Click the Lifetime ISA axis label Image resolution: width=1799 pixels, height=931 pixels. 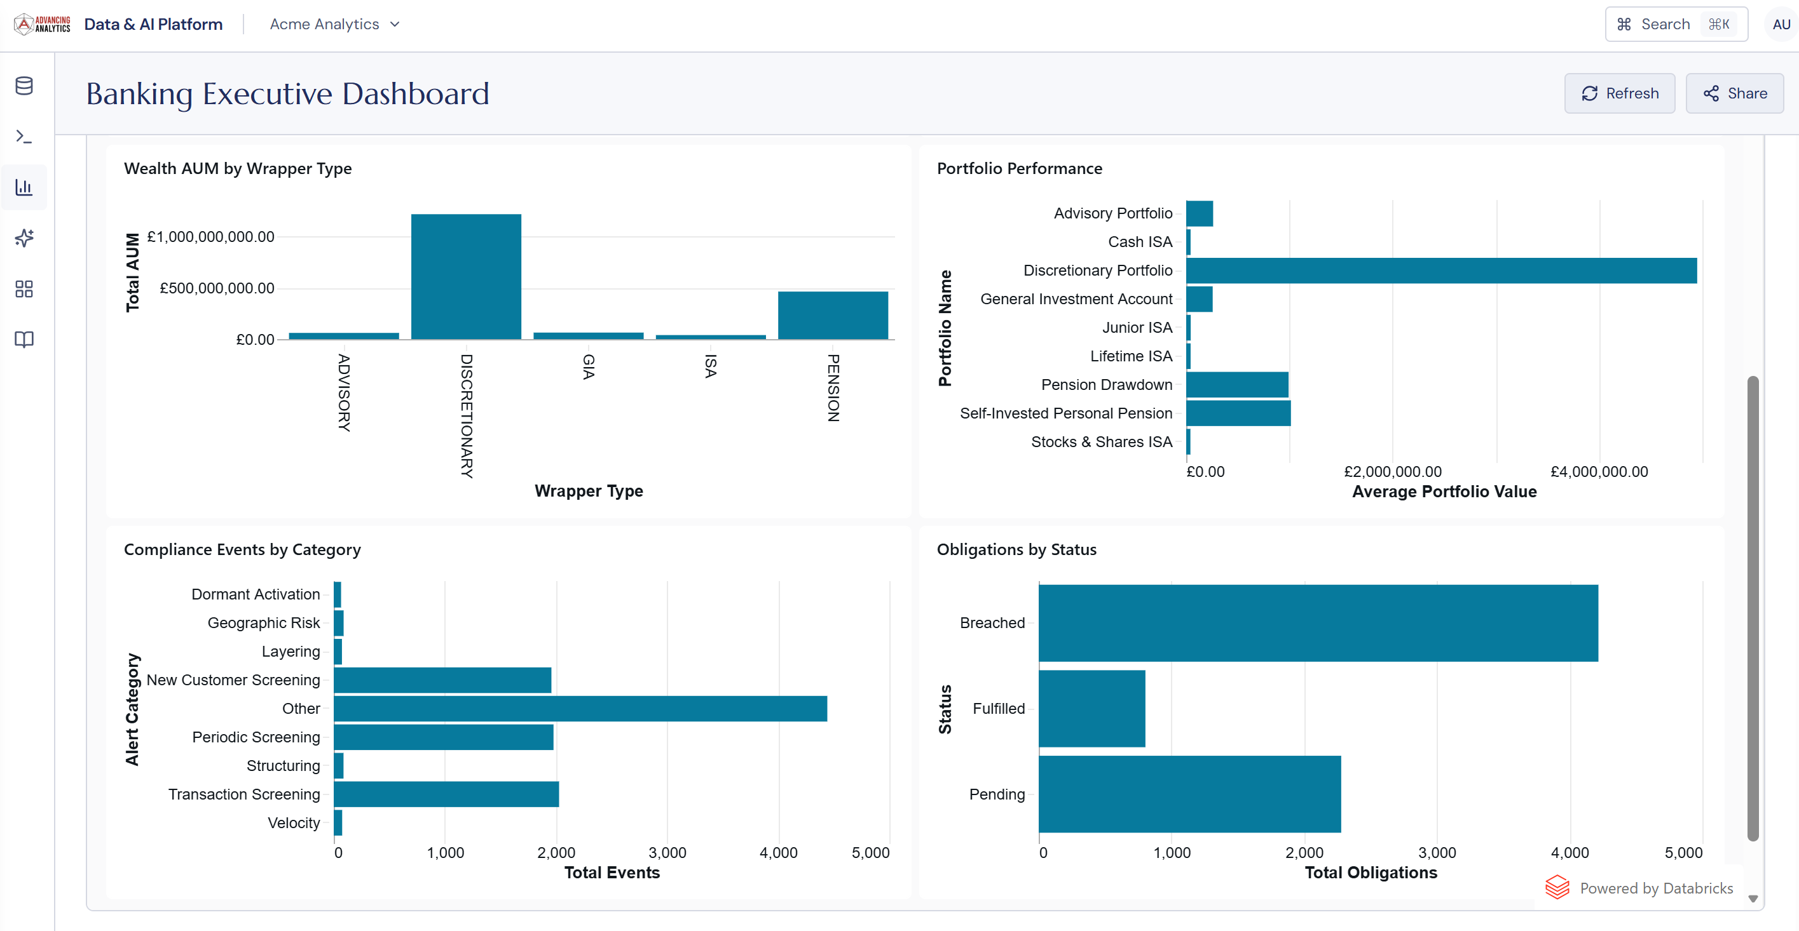tap(1131, 357)
